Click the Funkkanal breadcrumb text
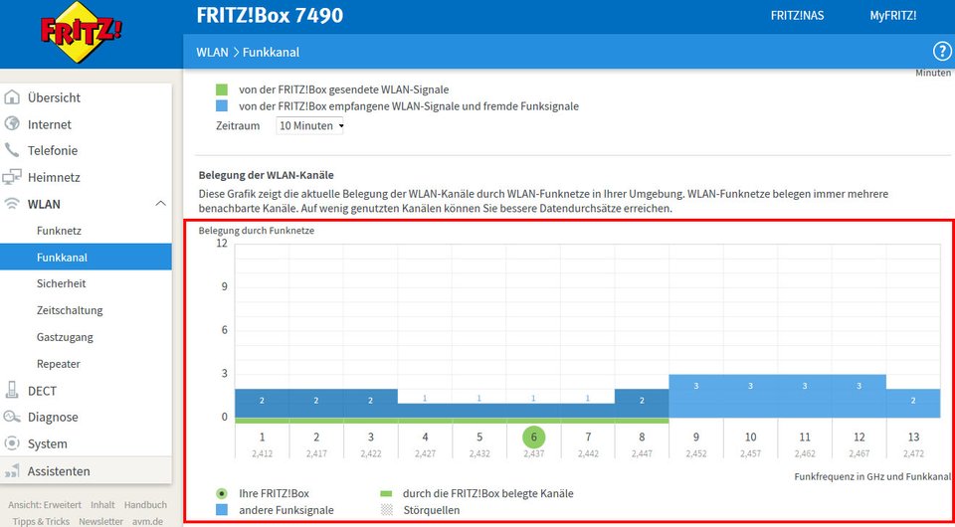 [271, 52]
